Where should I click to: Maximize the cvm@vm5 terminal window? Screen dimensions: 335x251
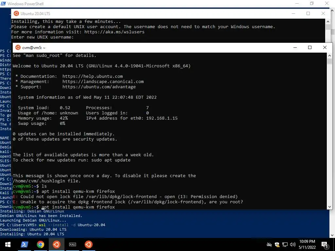310,47
